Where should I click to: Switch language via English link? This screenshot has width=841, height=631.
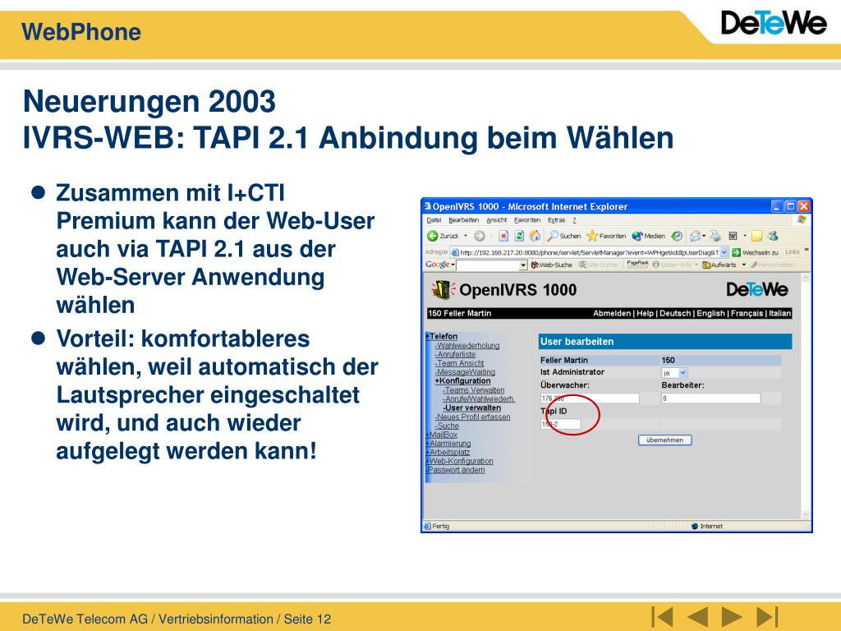[710, 313]
